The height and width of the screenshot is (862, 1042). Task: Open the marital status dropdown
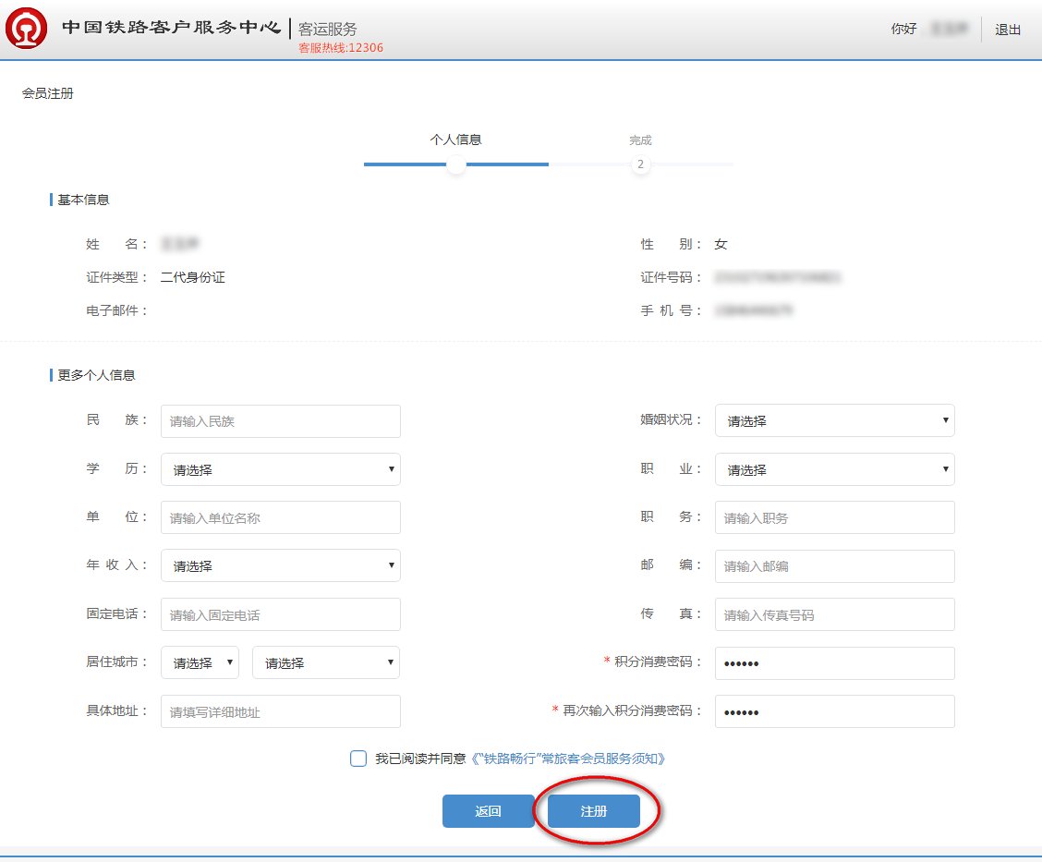(834, 420)
